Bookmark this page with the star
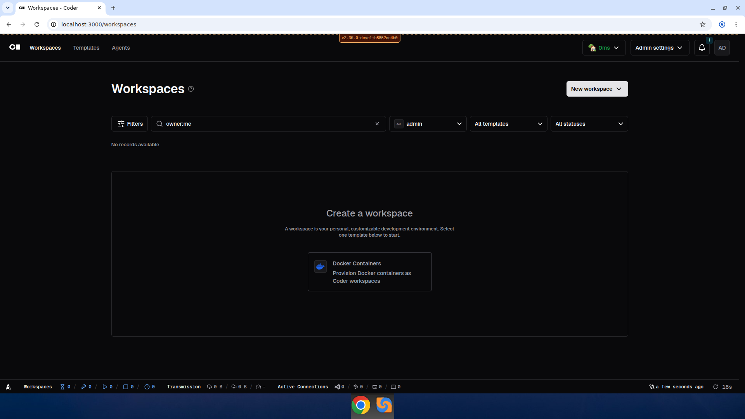This screenshot has height=419, width=745. pyautogui.click(x=703, y=24)
